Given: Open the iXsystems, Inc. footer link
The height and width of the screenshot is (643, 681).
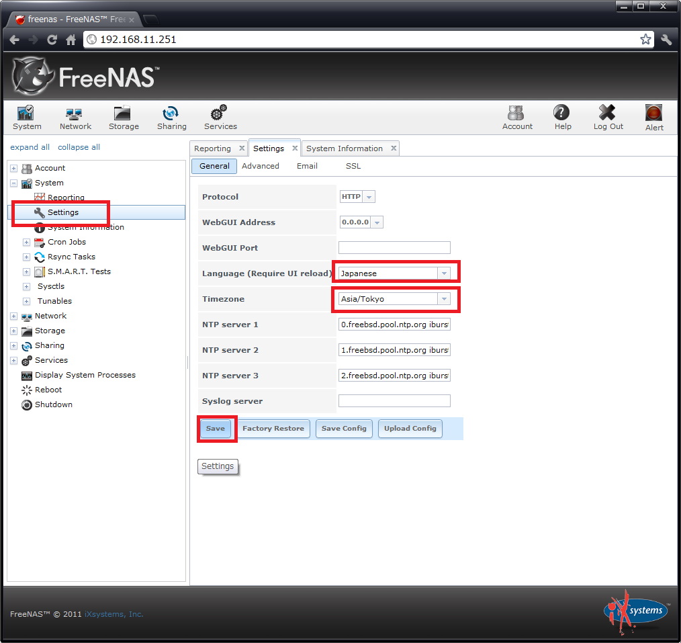Looking at the screenshot, I should (113, 614).
